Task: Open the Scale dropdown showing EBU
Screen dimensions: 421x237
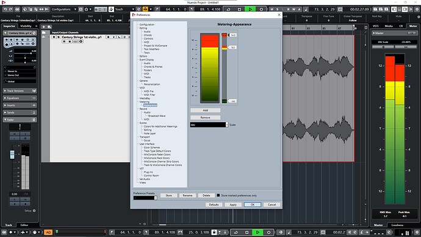Action: 209,125
